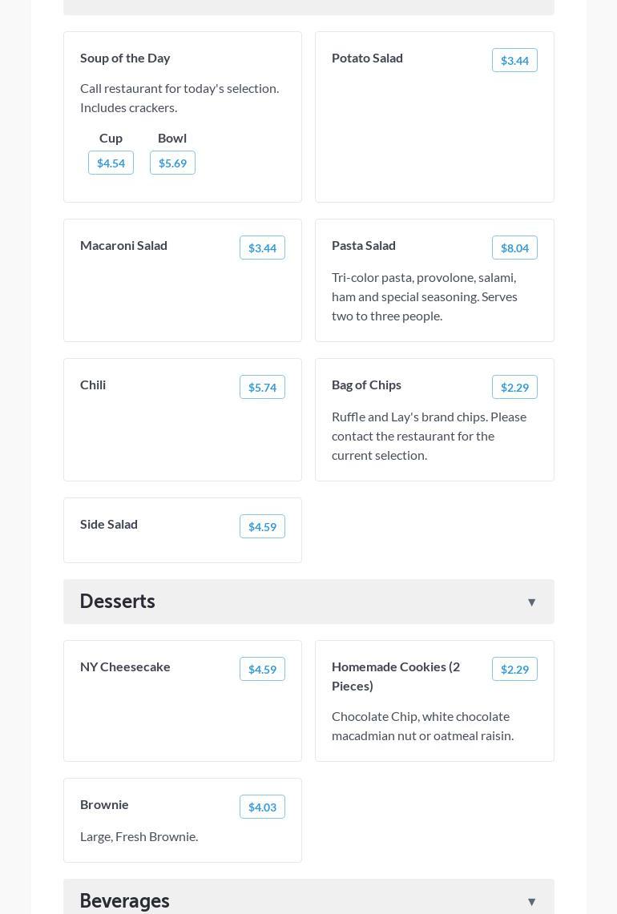Click the Beverages section header
Screen dimensions: 617x914
(x=125, y=901)
